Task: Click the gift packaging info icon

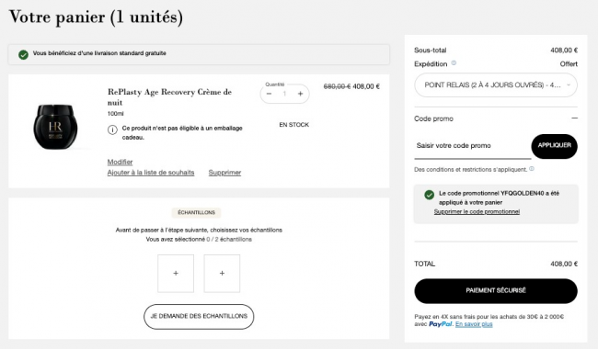Action: [x=112, y=129]
